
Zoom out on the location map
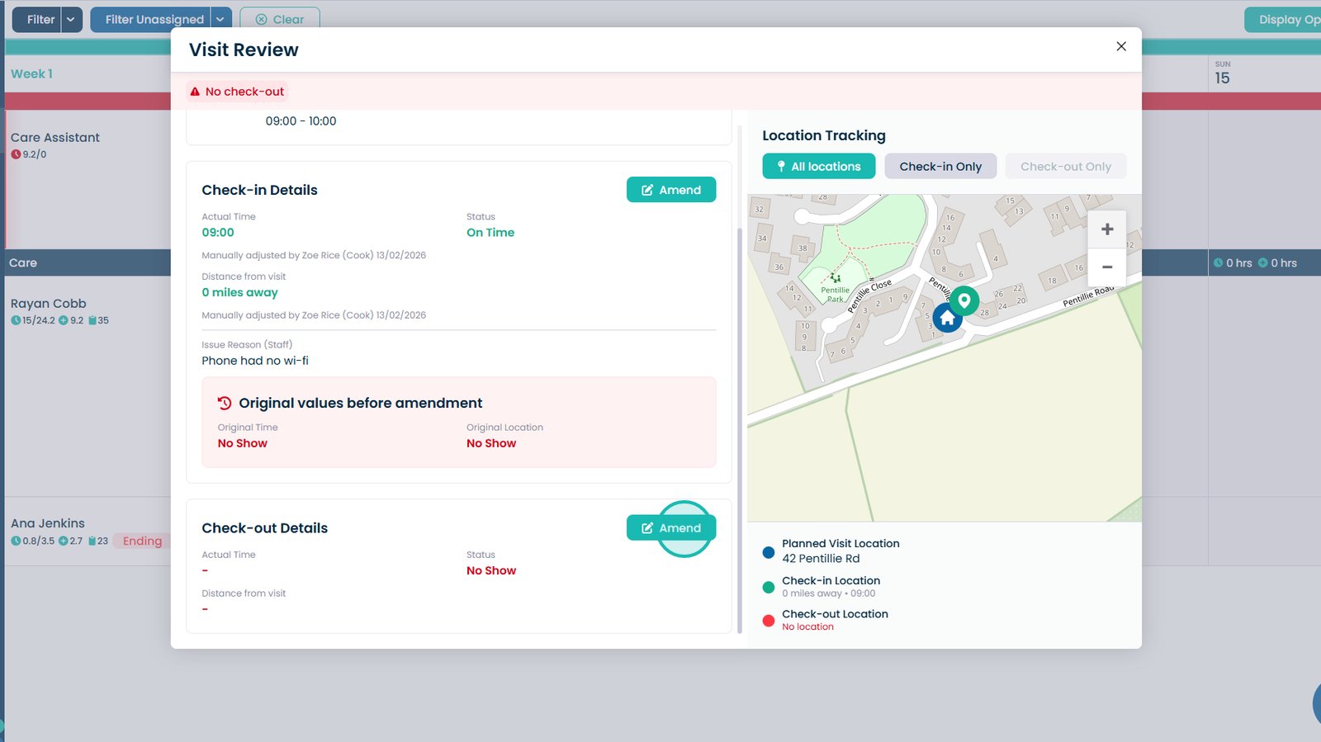point(1107,267)
